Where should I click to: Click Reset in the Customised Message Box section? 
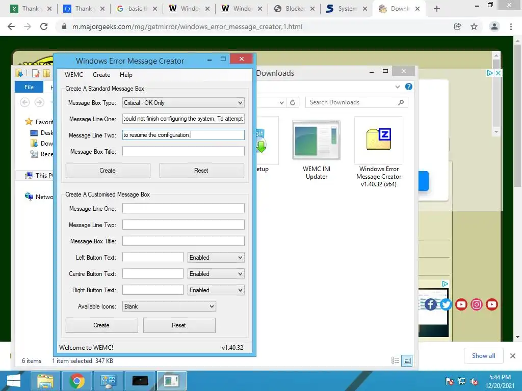click(179, 325)
